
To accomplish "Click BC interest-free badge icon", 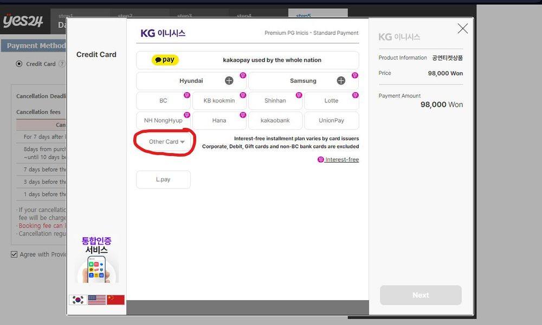I will pyautogui.click(x=187, y=95).
